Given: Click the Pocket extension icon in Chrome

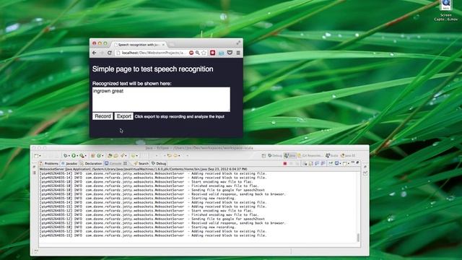Looking at the screenshot, I should click(230, 53).
